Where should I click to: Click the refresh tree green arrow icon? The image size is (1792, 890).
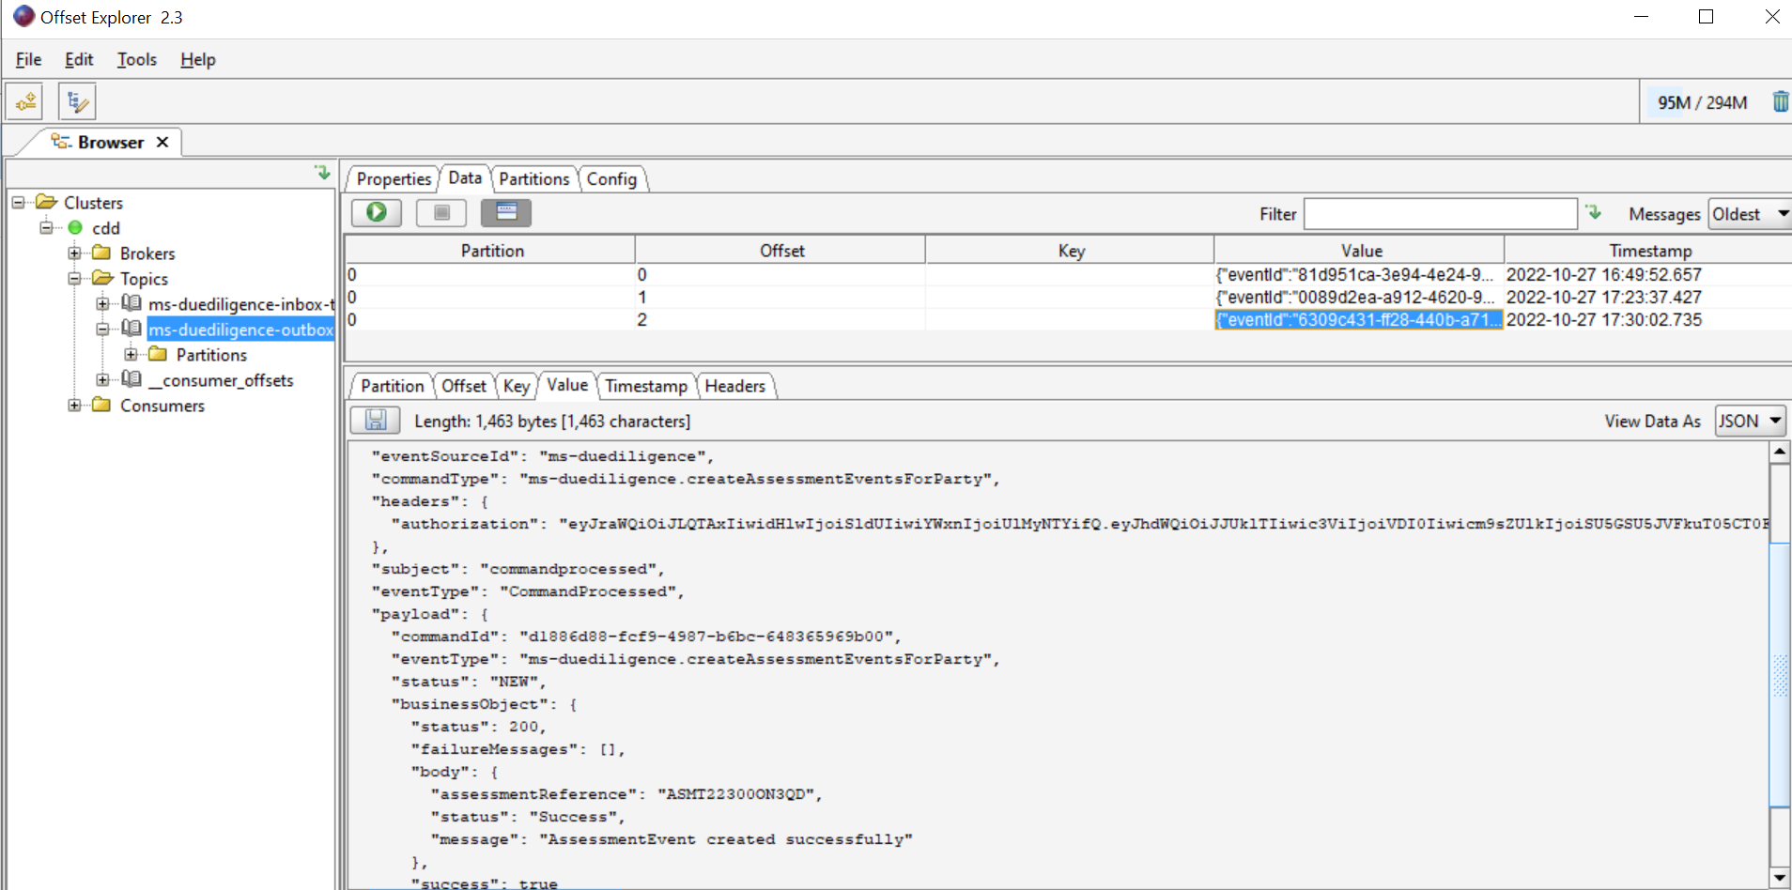tap(322, 173)
